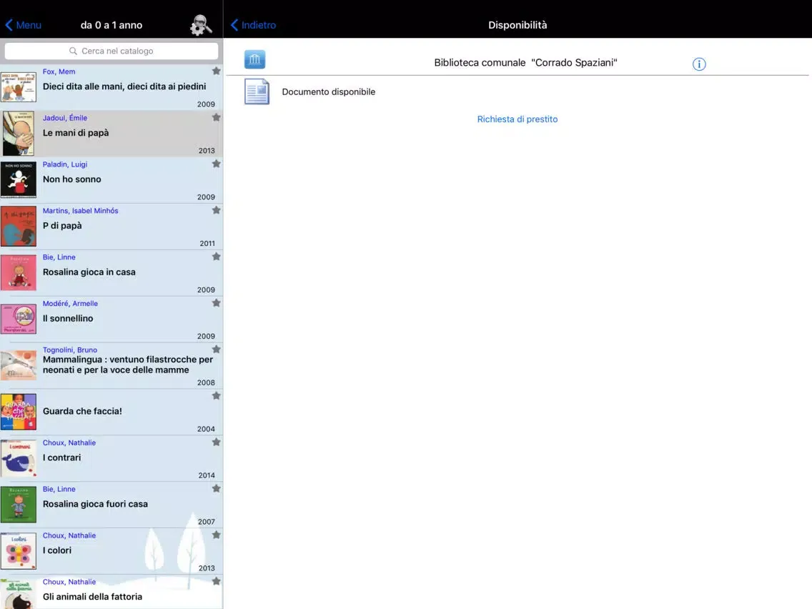Image resolution: width=812 pixels, height=609 pixels.
Task: Click author Jadoul, Émile
Action: click(x=65, y=118)
